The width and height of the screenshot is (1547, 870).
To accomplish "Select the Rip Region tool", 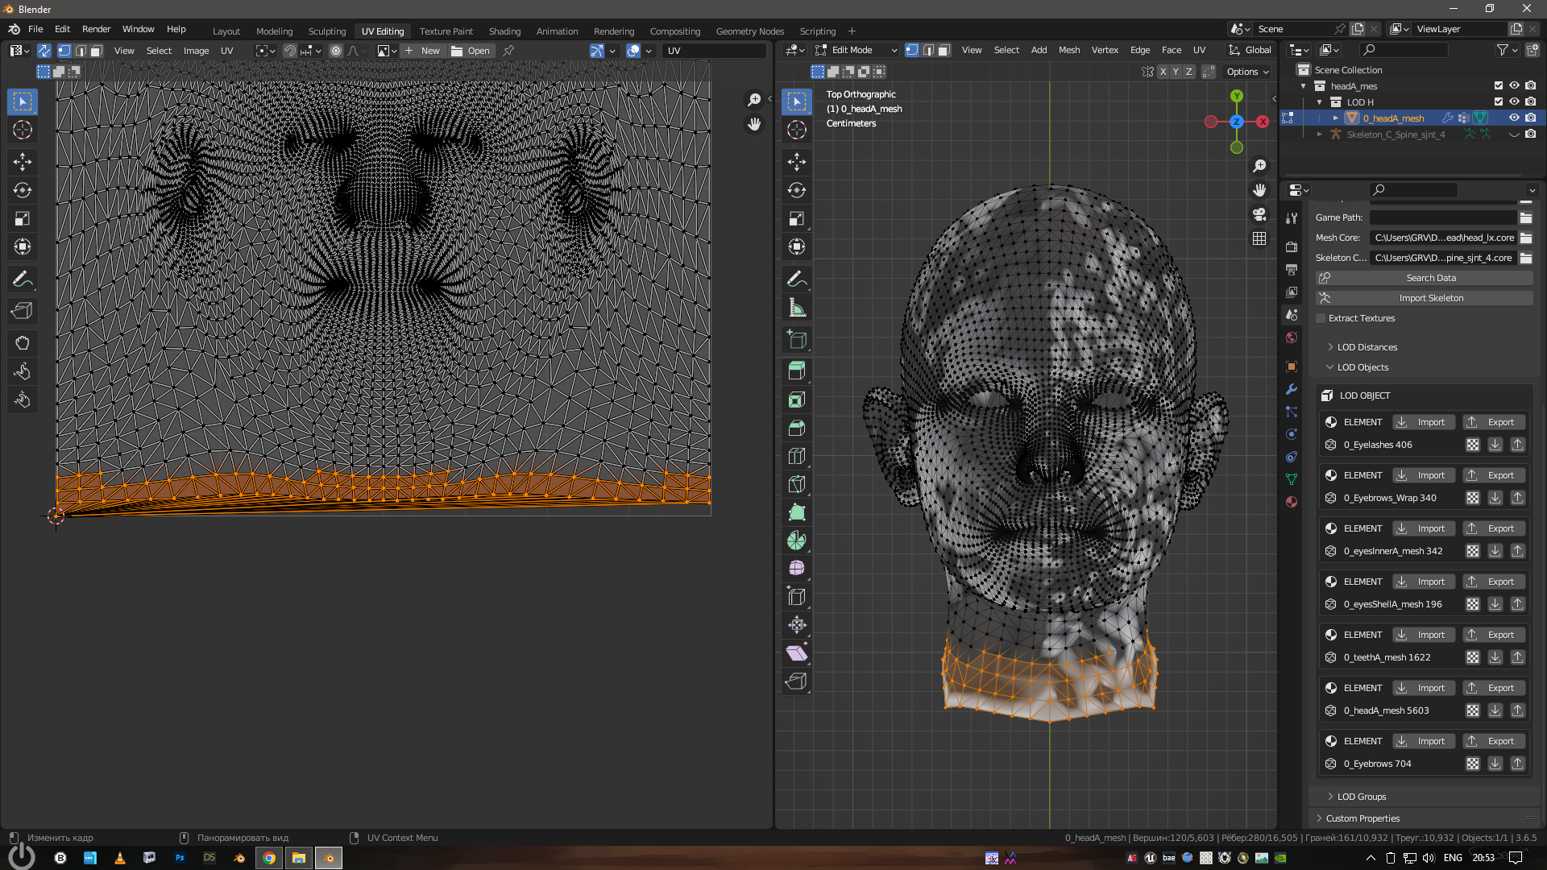I will 797,681.
